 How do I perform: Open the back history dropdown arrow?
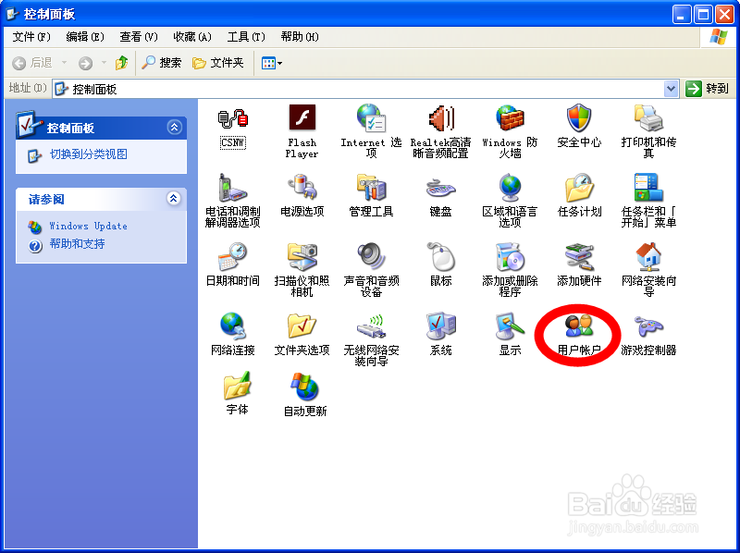click(x=64, y=63)
